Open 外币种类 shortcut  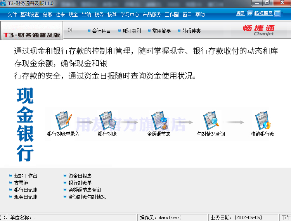(191, 31)
